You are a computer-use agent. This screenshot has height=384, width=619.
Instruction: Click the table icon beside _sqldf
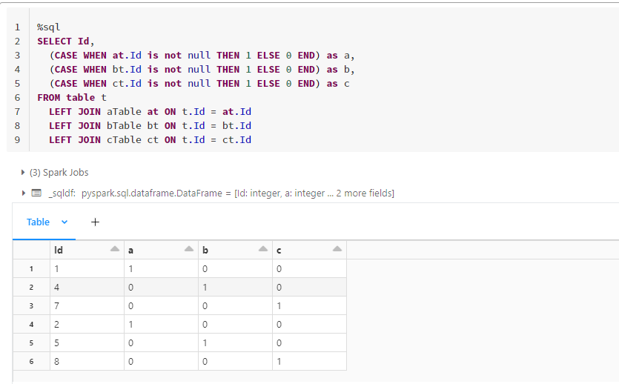pyautogui.click(x=36, y=193)
